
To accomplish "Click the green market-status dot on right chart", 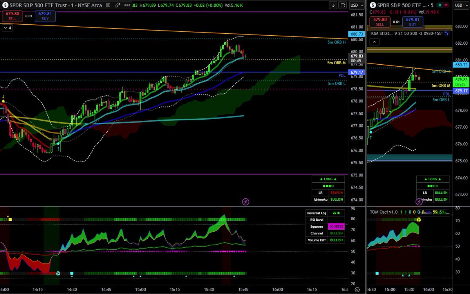I will (x=439, y=5).
